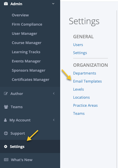Viewport: 118px width, 168px height.
Task: Select the Admin menu label
Action: pos(16,4)
